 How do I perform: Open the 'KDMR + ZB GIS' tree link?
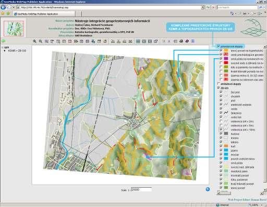(x=17, y=51)
